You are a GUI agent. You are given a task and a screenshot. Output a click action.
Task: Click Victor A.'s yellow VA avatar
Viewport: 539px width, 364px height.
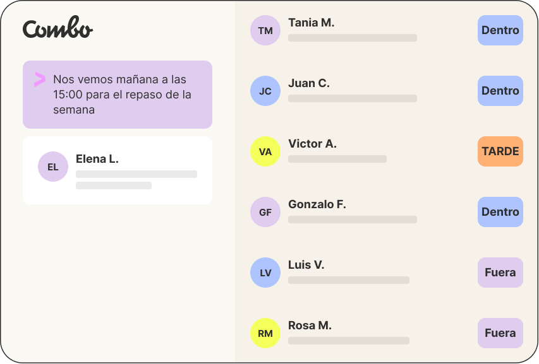pos(265,151)
